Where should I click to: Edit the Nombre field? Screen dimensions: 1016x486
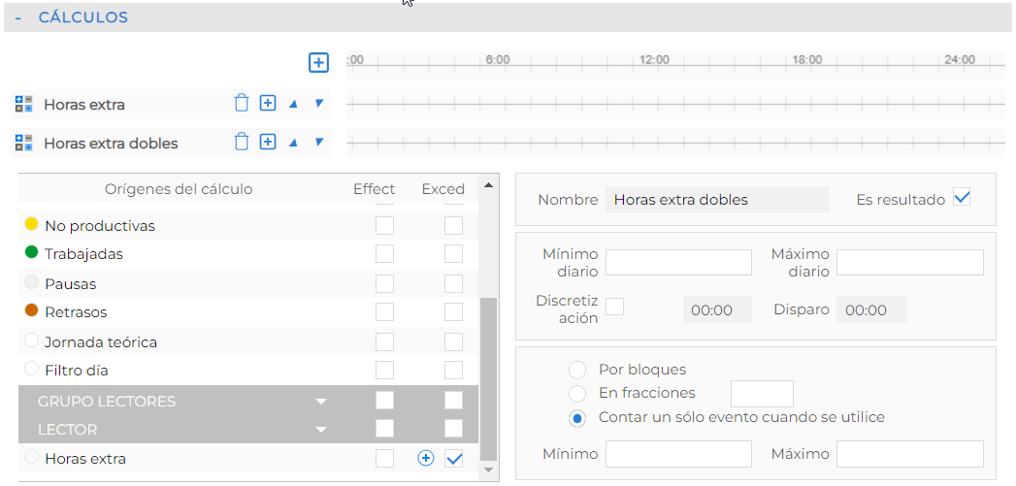[x=717, y=200]
